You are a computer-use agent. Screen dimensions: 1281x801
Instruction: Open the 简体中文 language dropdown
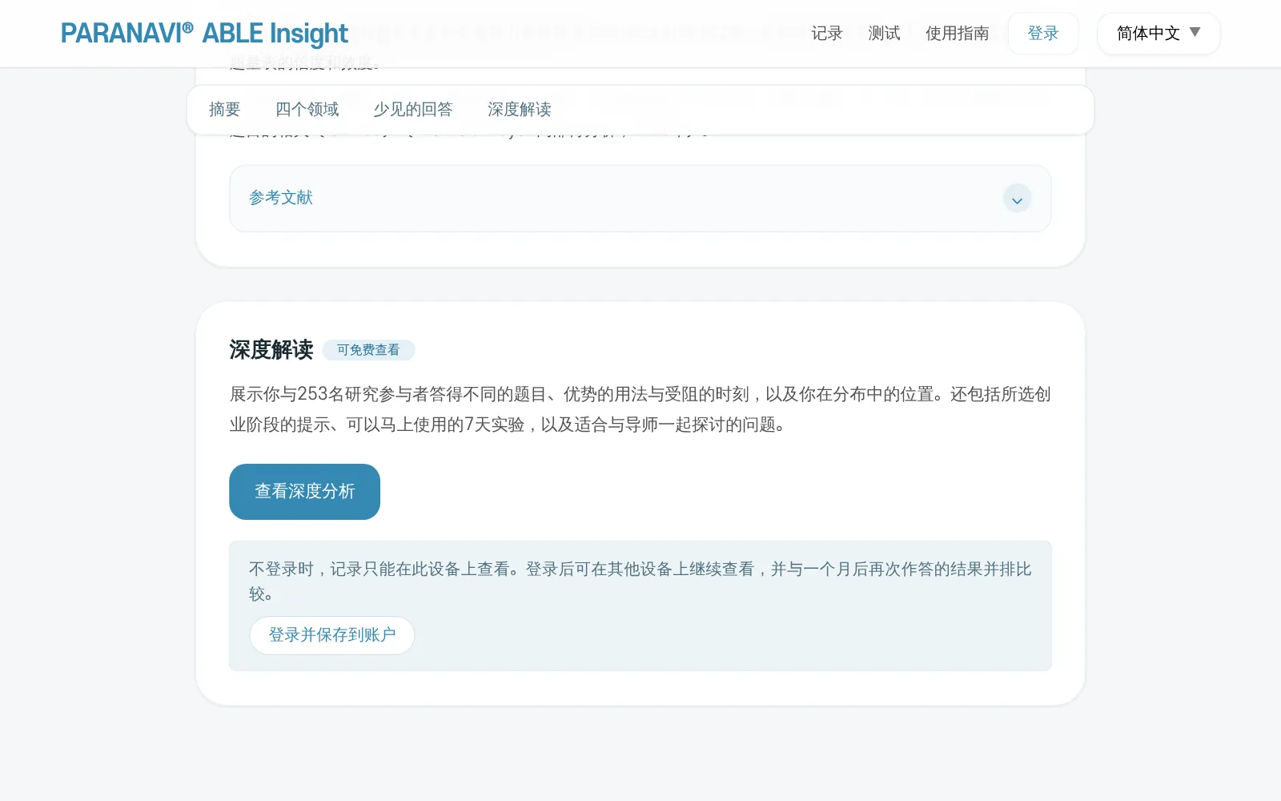tap(1159, 34)
